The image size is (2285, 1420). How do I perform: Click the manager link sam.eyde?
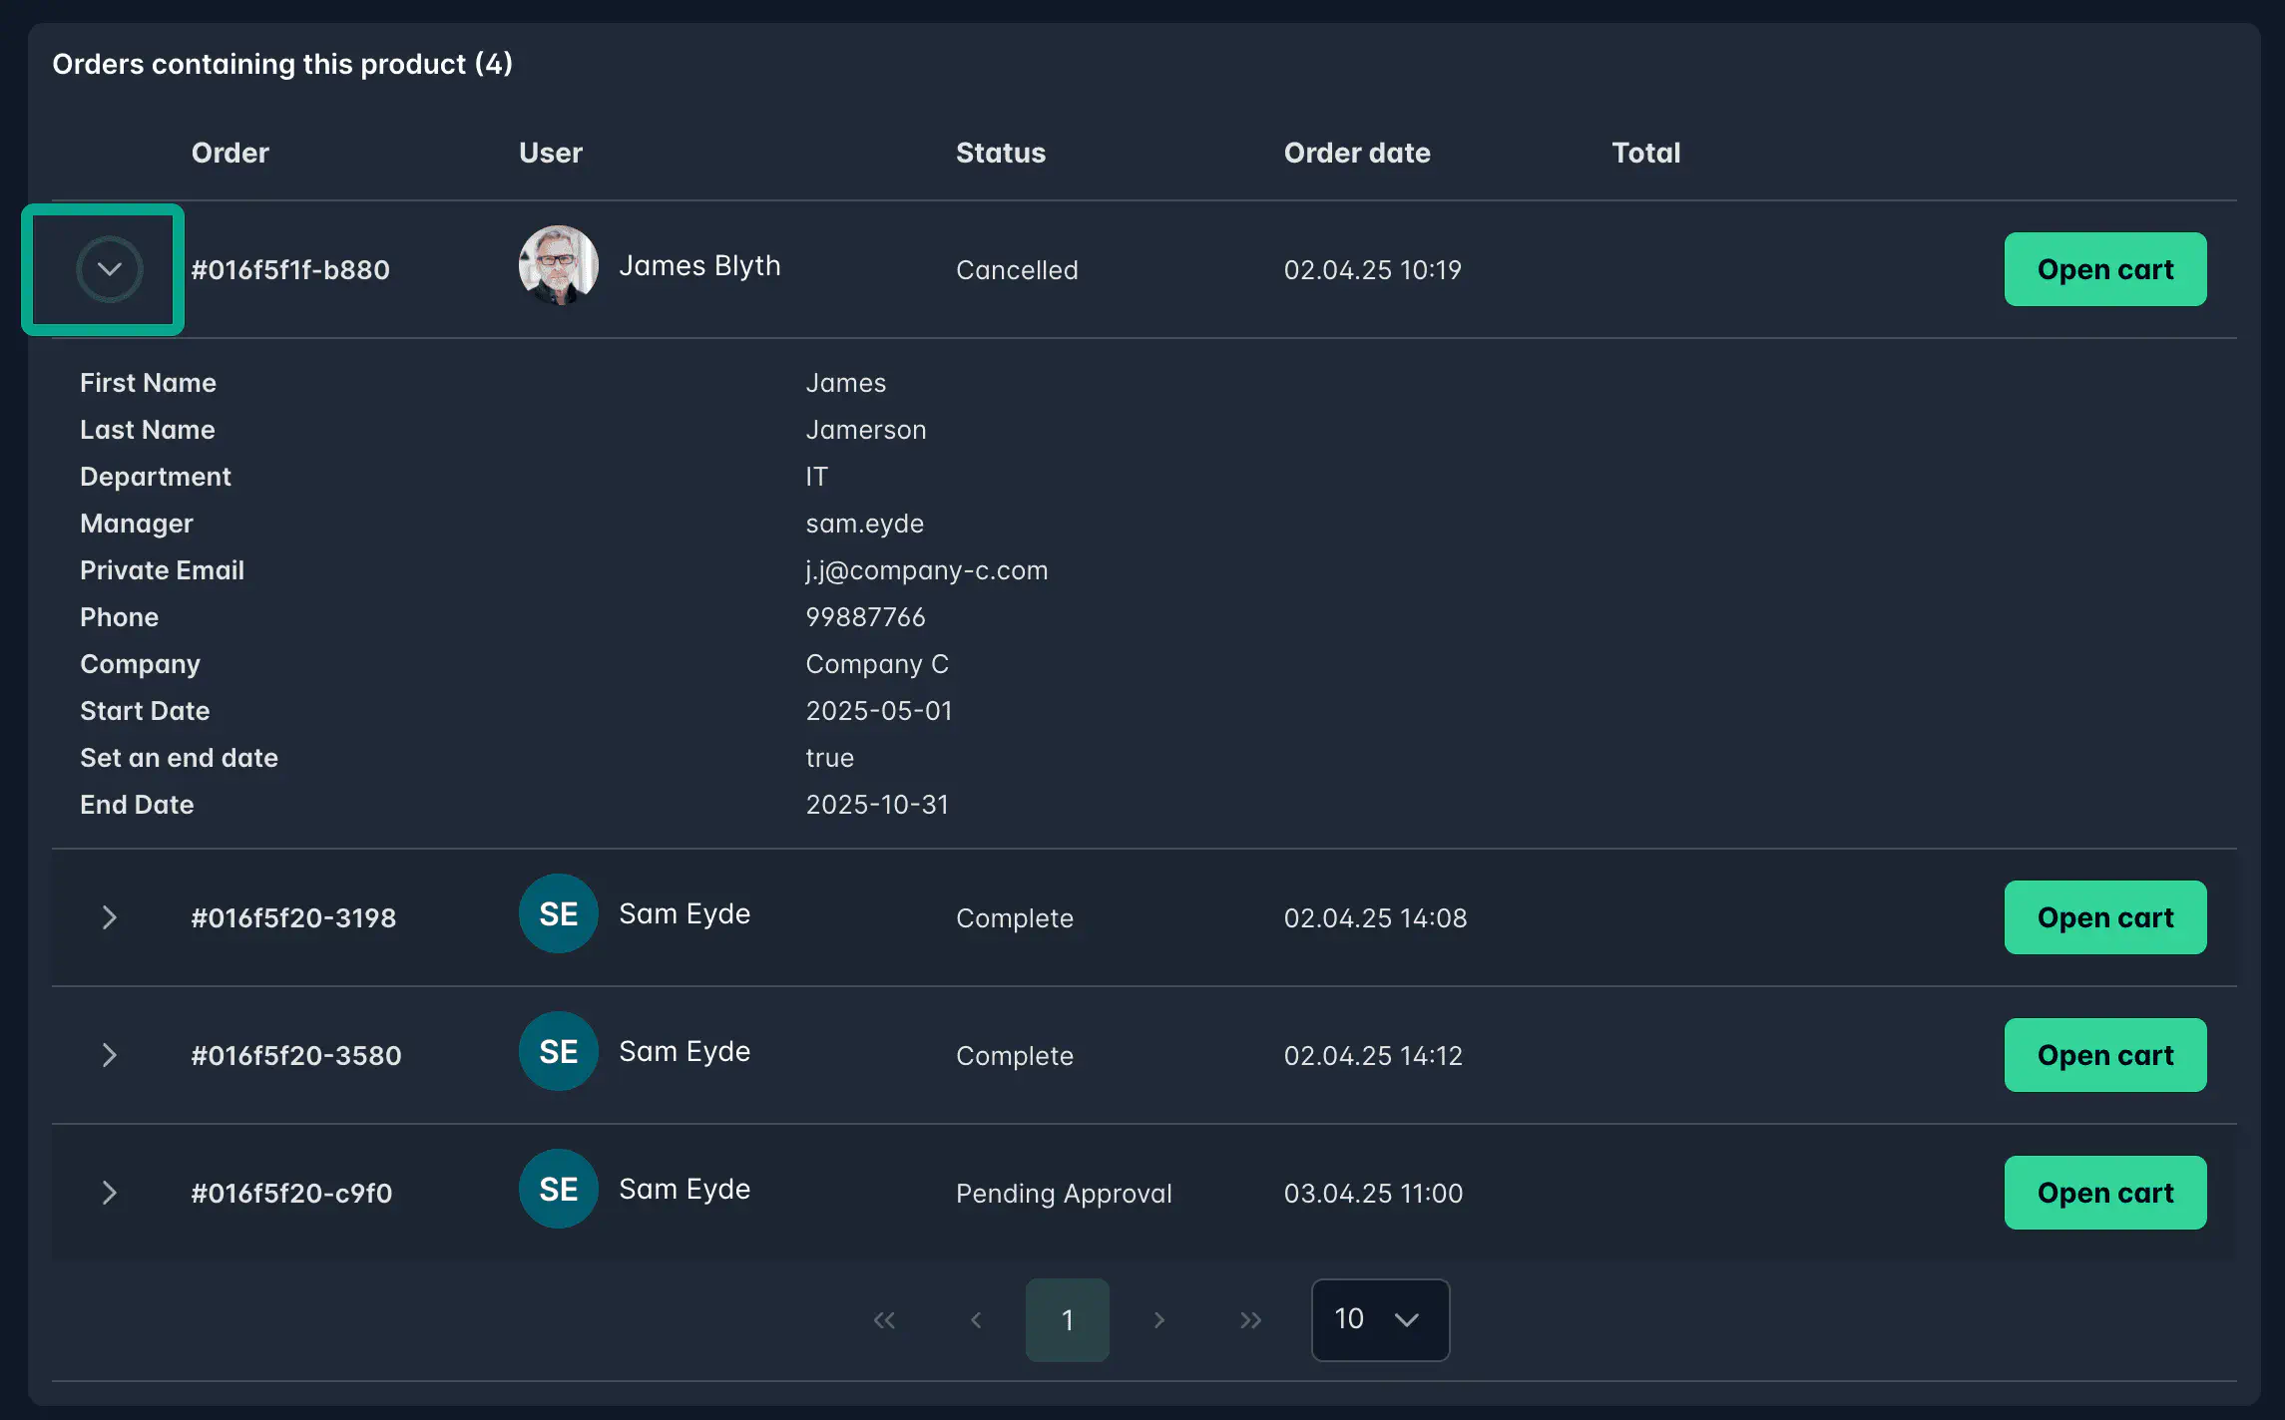(x=864, y=523)
